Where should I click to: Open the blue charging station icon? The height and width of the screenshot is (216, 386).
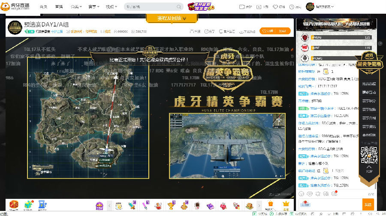click(42, 205)
